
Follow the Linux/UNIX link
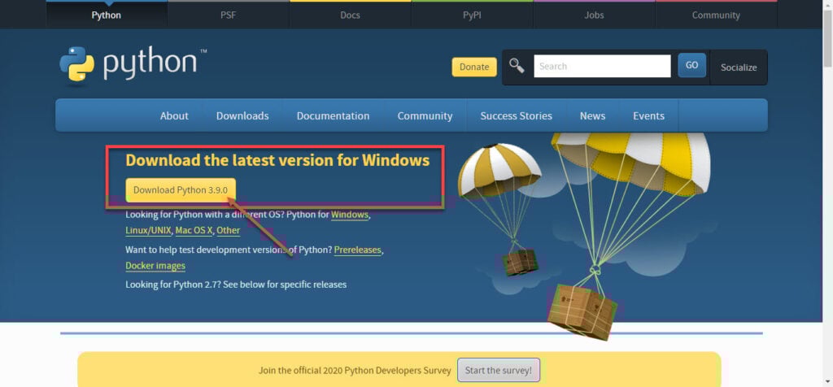coord(149,230)
